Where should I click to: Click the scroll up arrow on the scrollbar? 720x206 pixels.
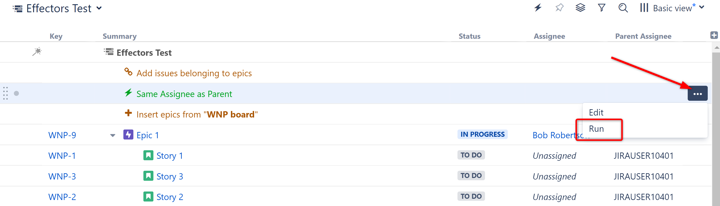click(716, 48)
